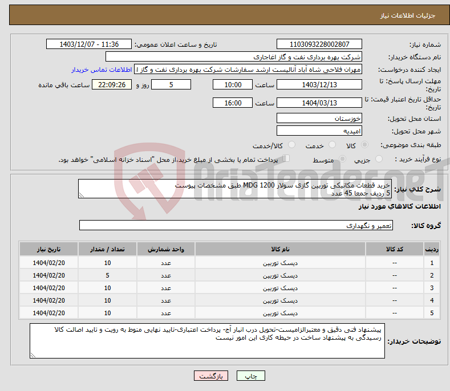Click the تعداد / مقدار column header

click(107, 249)
